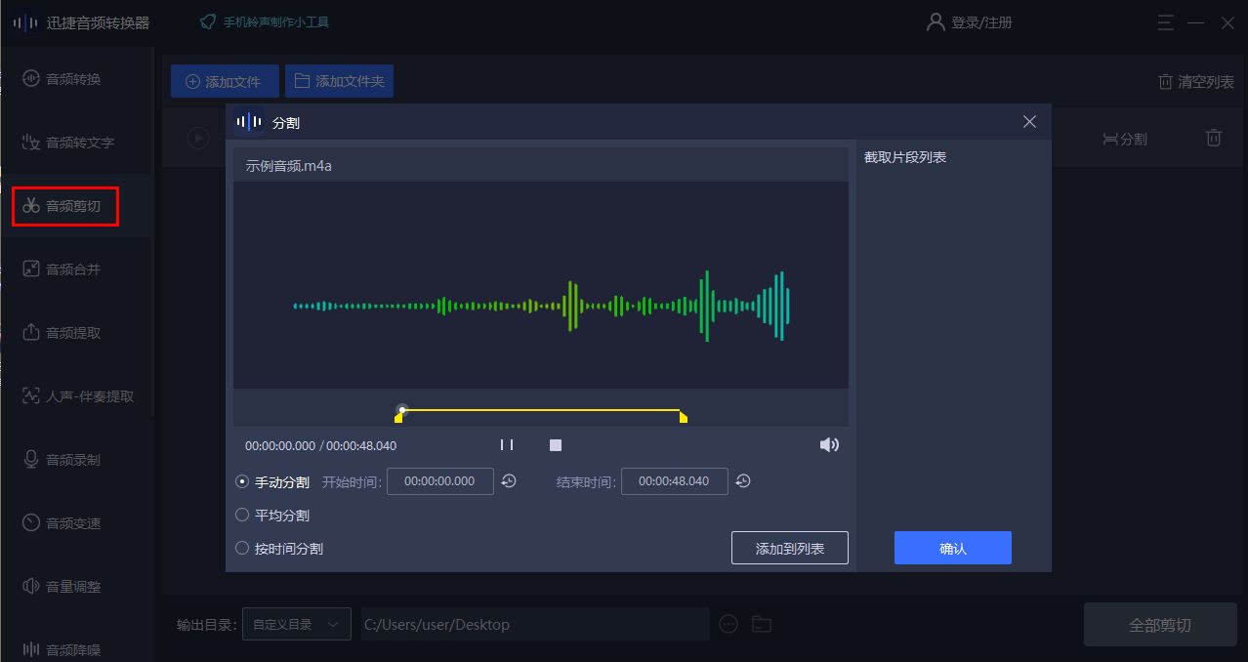This screenshot has width=1248, height=662.
Task: Pause audio playback in the split dialog
Action: pos(507,445)
